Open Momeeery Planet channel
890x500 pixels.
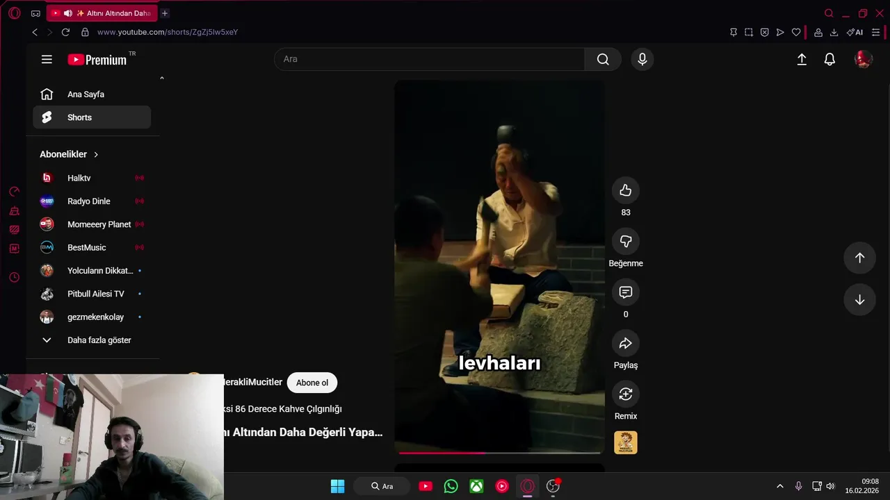click(x=92, y=224)
